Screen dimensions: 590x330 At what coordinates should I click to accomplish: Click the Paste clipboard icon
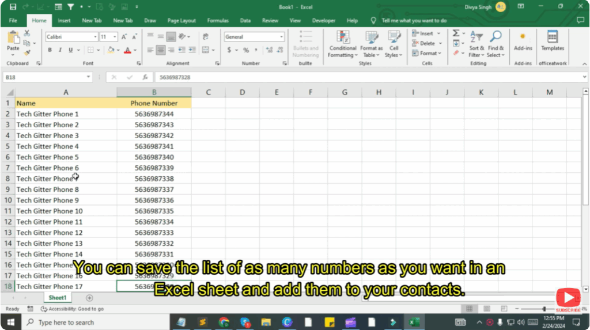13,37
